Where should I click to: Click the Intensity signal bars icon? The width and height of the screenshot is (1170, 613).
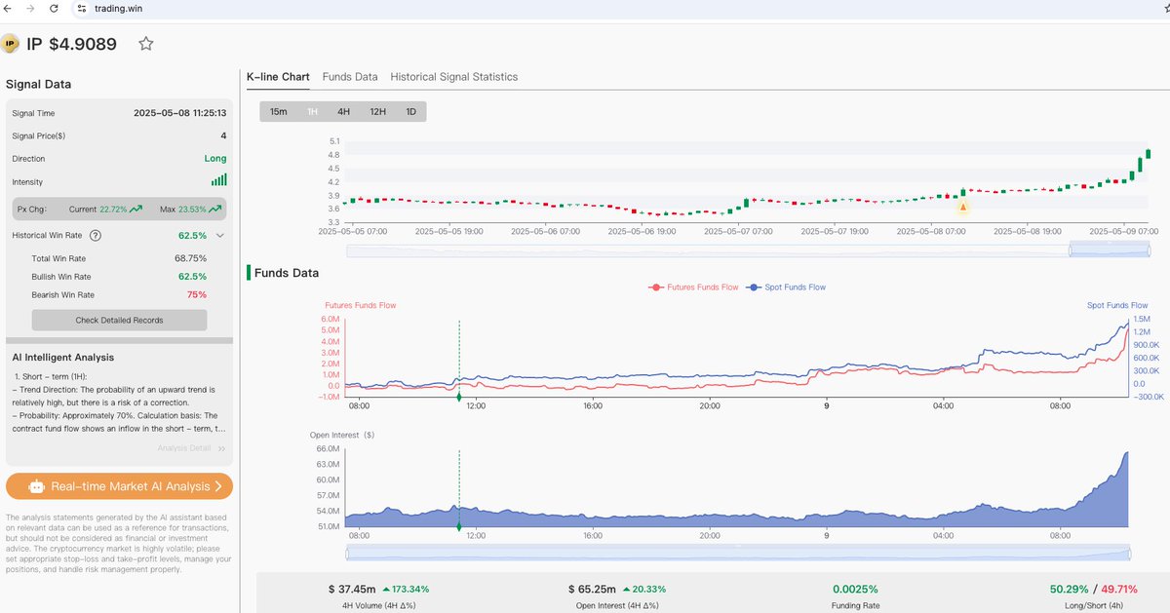(219, 180)
